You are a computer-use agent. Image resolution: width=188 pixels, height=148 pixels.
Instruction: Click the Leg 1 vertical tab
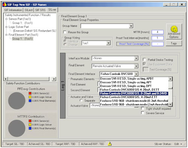pos(63,86)
